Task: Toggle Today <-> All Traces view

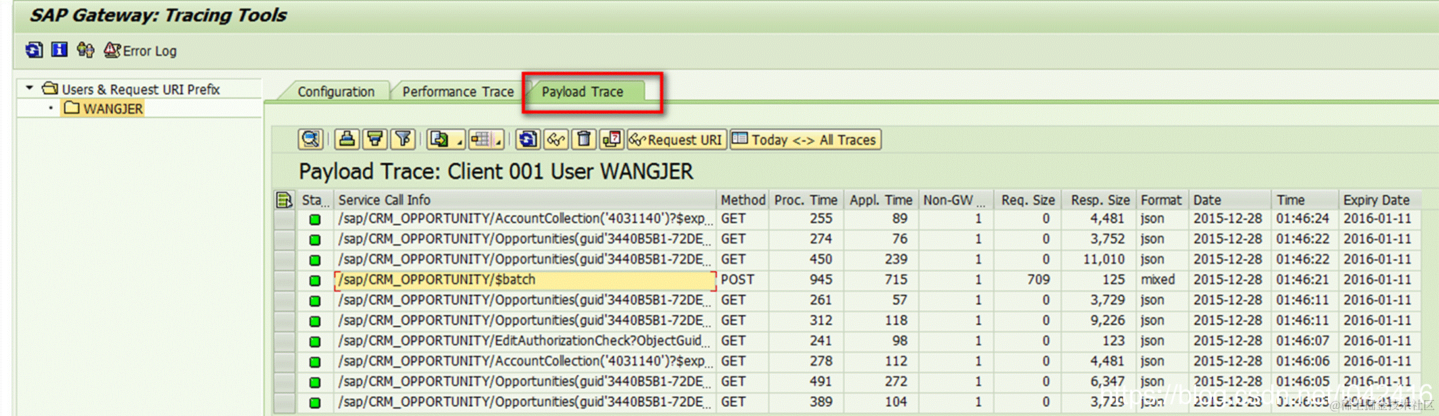Action: click(x=805, y=140)
